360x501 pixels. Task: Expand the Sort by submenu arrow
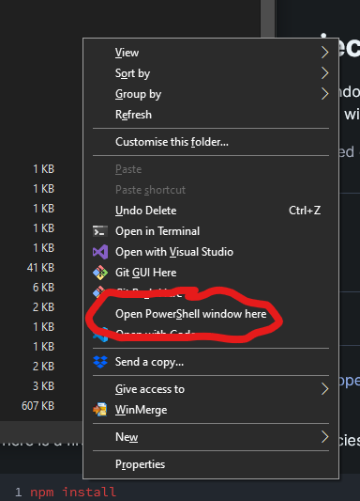(324, 73)
